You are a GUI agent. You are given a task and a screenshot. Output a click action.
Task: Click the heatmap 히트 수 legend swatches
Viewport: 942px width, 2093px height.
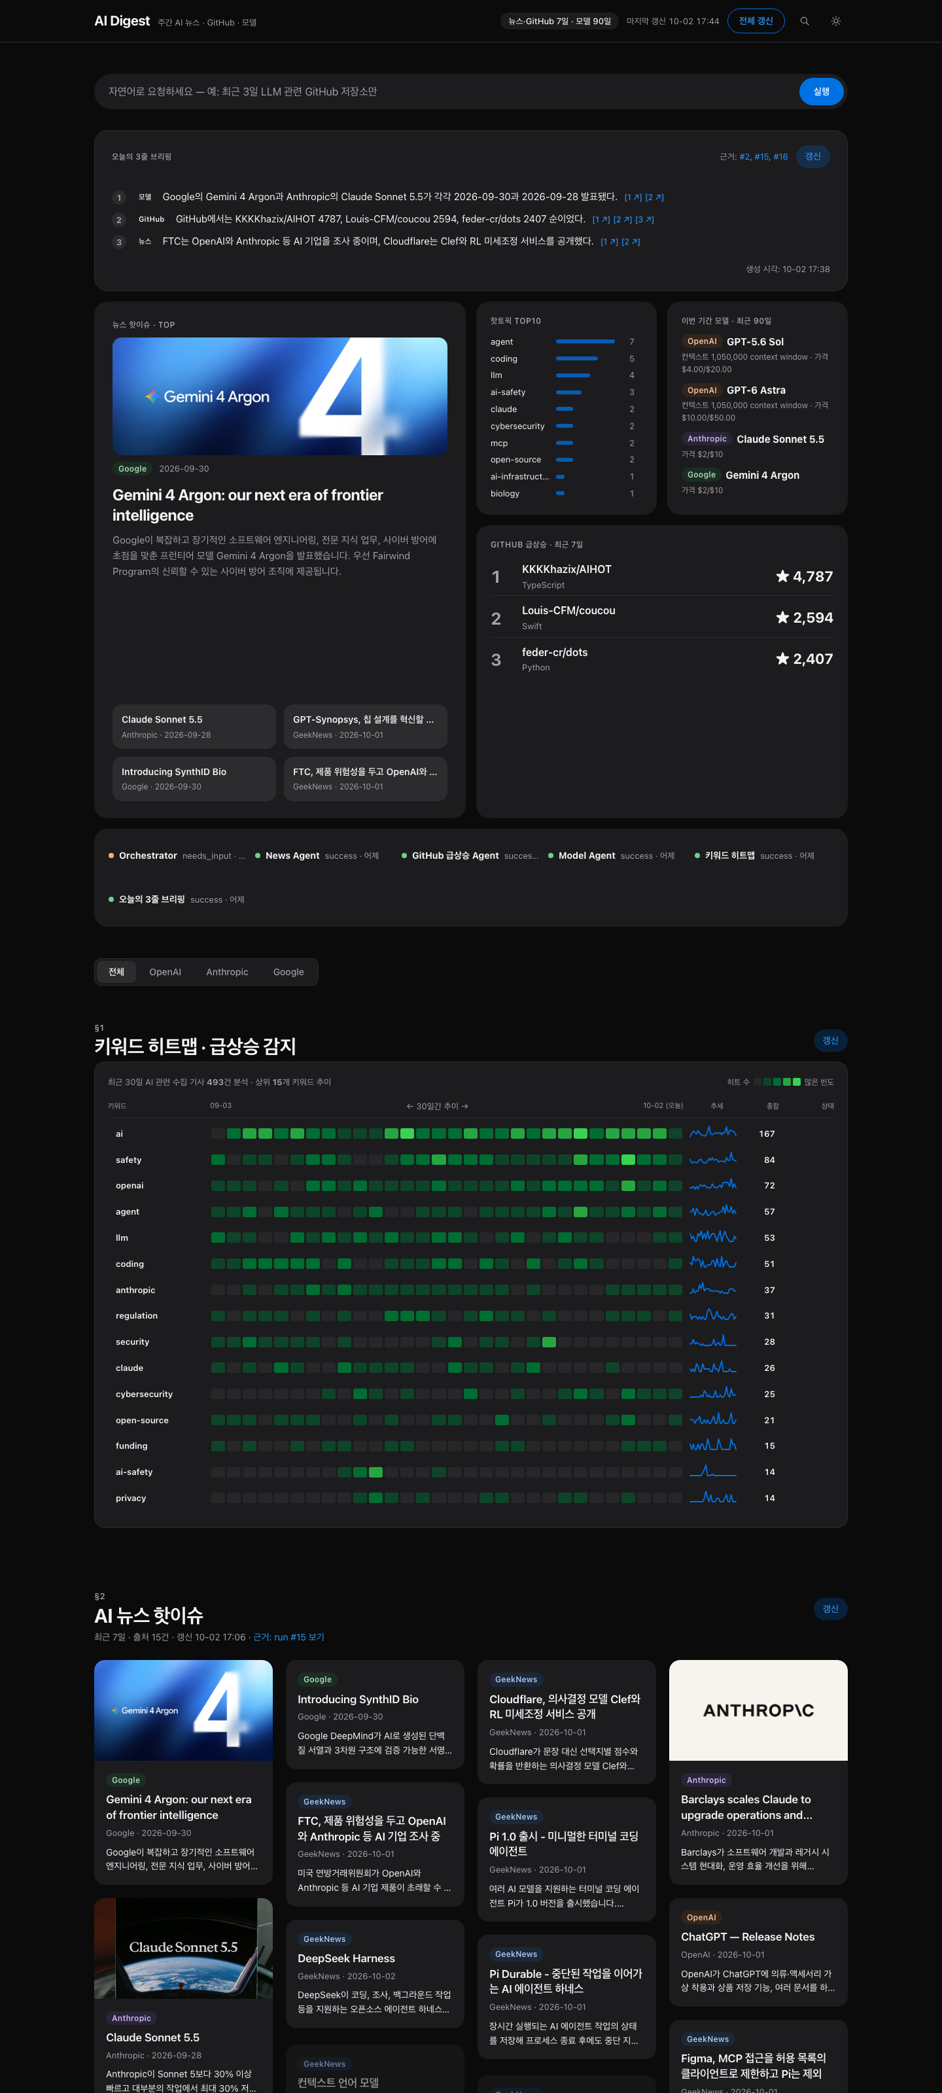point(777,1082)
